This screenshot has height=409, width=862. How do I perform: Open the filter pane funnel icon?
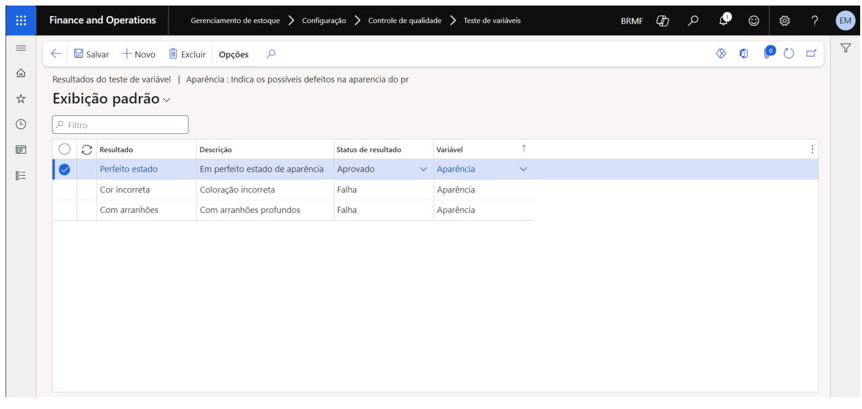846,48
